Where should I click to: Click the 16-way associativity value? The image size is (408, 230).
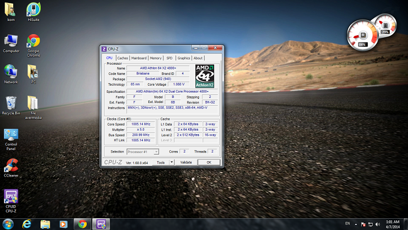[210, 135]
